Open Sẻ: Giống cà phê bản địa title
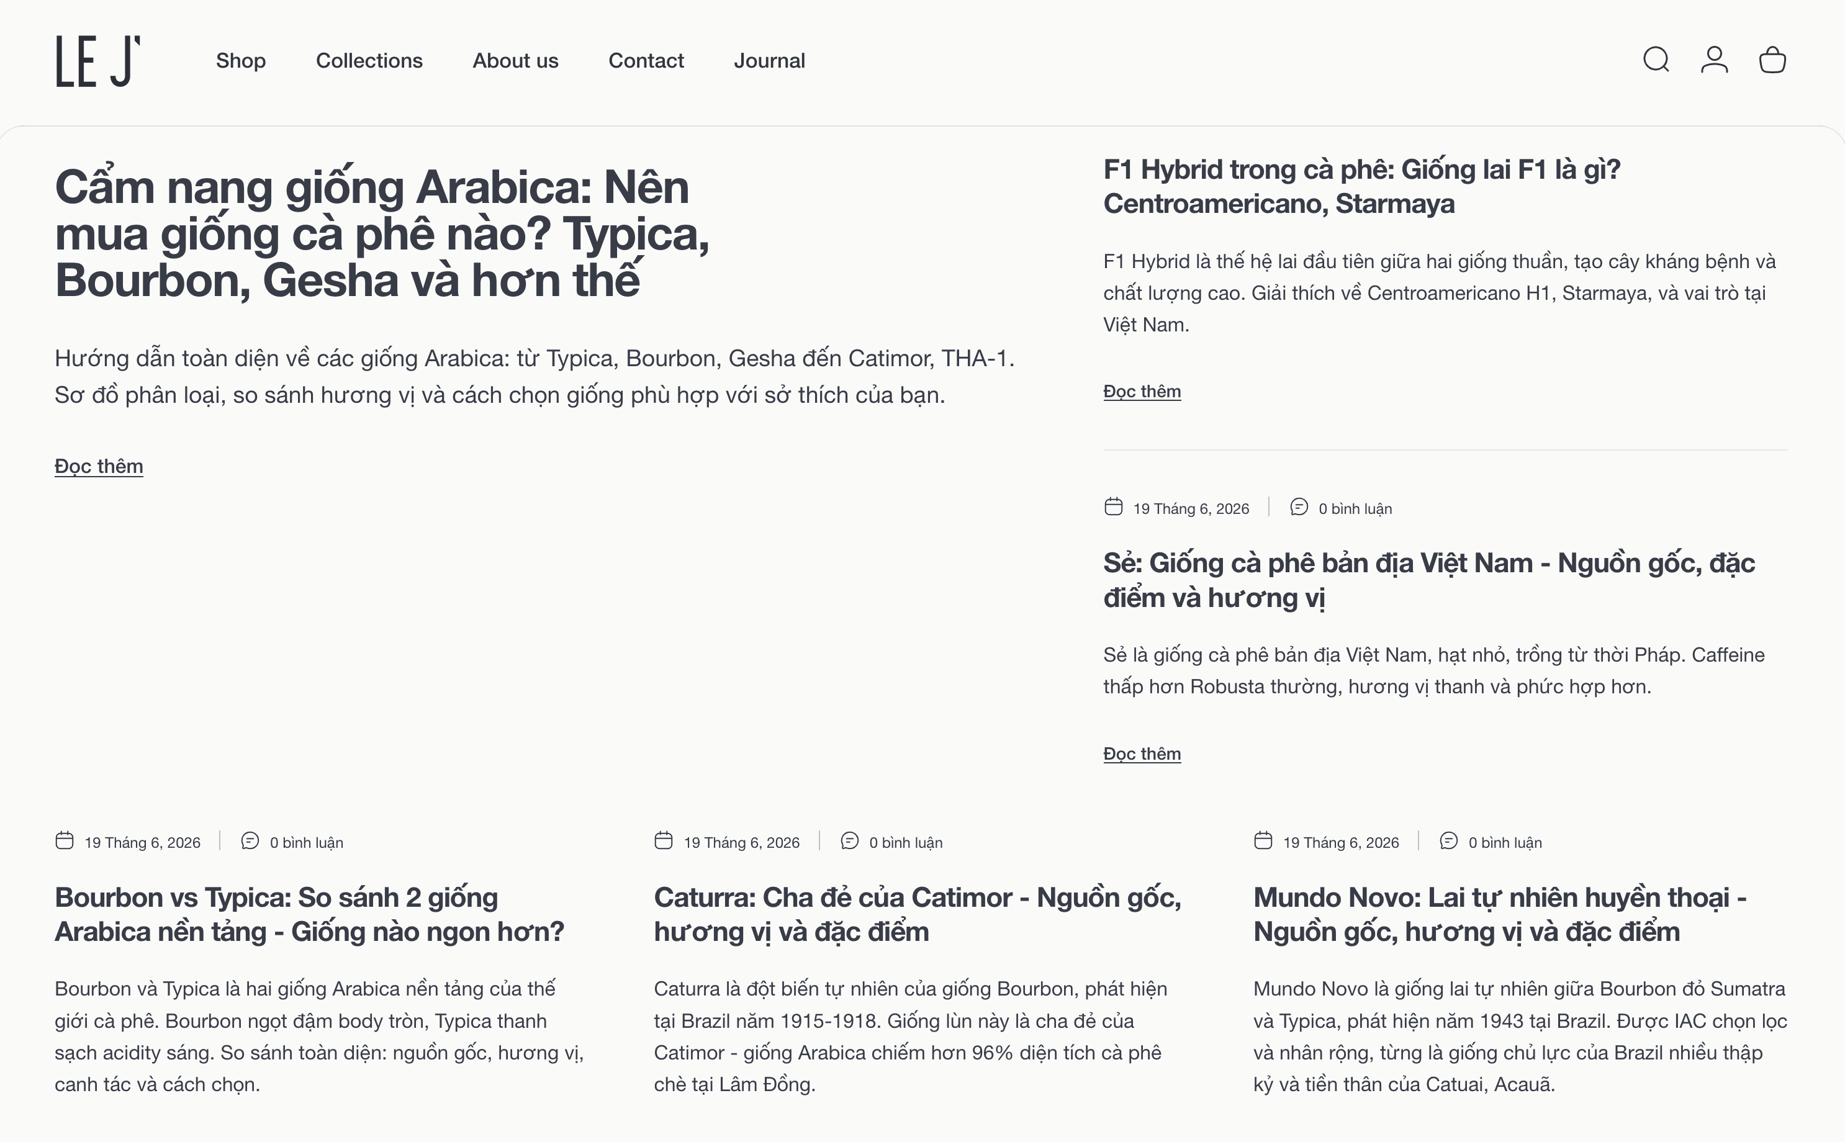The image size is (1845, 1142). pos(1429,580)
